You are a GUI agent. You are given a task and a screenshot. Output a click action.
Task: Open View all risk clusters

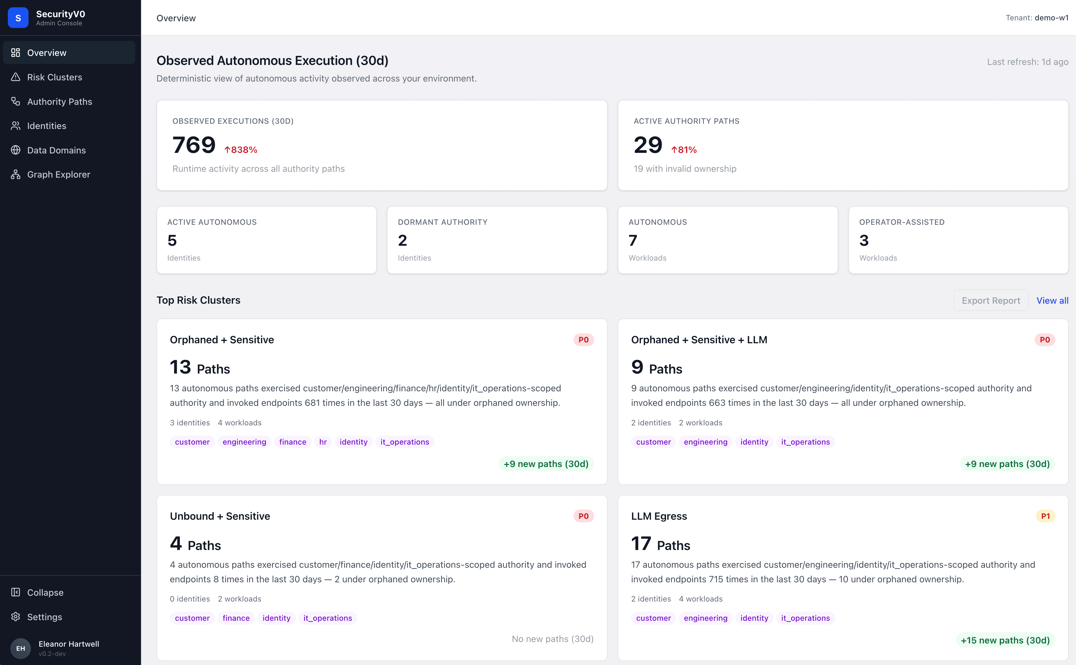(1052, 300)
